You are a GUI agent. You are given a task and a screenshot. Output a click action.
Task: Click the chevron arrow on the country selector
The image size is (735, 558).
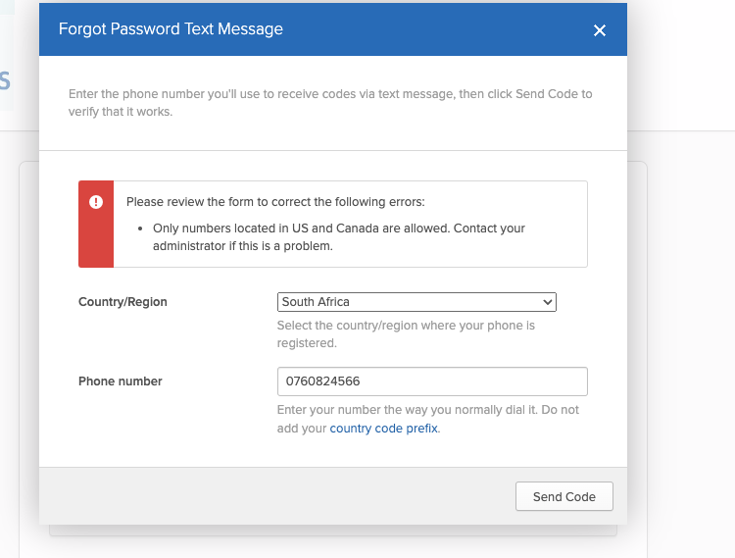point(548,302)
